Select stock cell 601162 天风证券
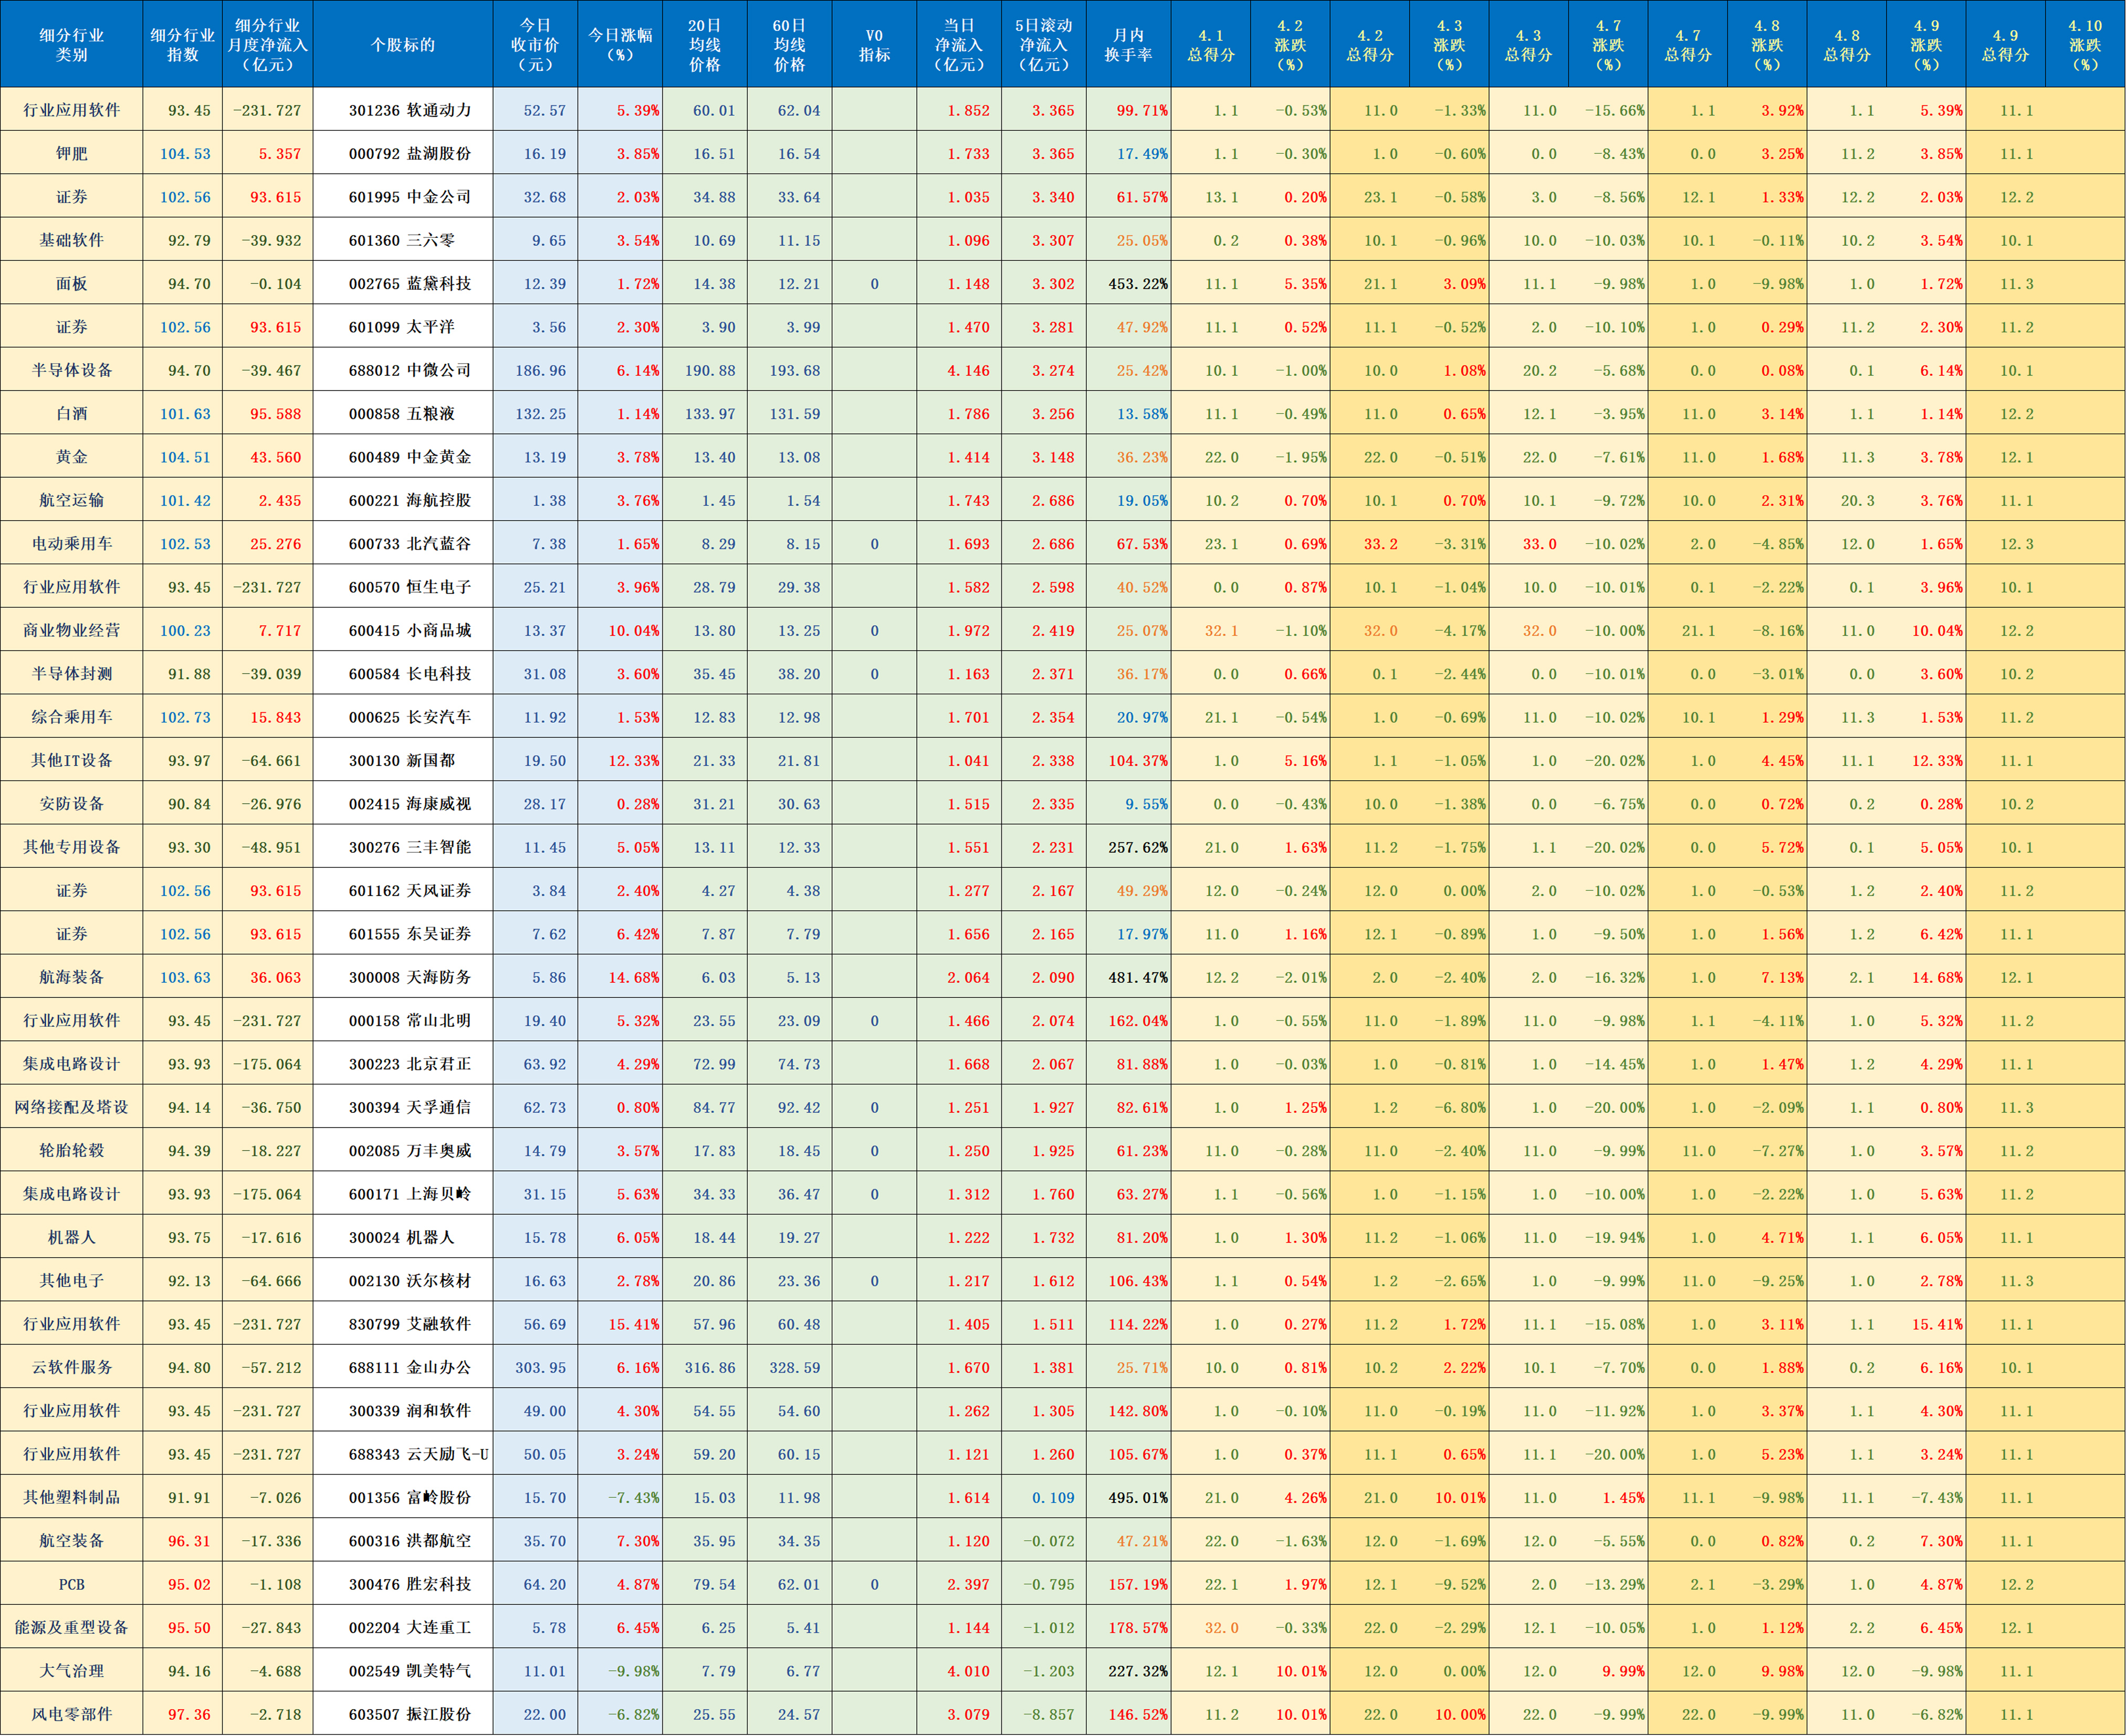Image resolution: width=2126 pixels, height=1736 pixels. (403, 890)
